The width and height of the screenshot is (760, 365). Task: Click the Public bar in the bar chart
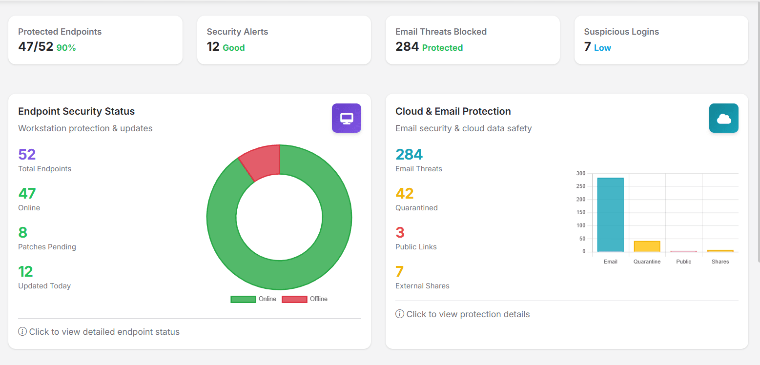tap(683, 250)
